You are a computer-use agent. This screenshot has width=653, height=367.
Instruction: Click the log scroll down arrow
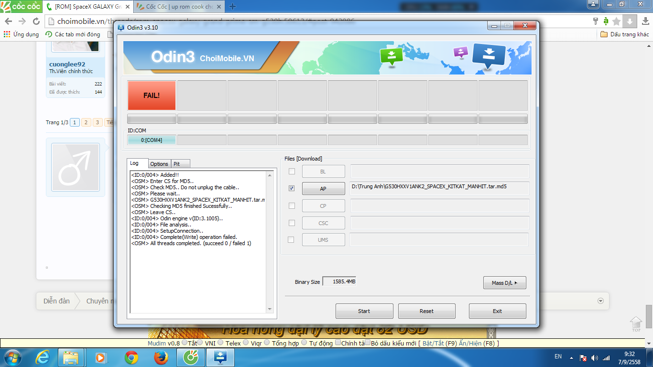270,309
